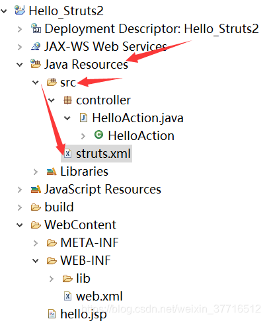Expand the Libraries node
Viewport: 267px width, 321px height.
36,172
